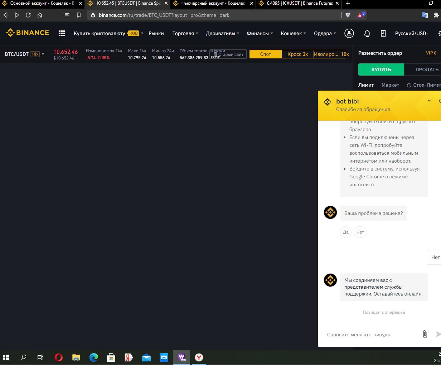Image resolution: width=441 pixels, height=365 pixels.
Task: Switch to the КУПИТЬ order side
Action: (x=381, y=69)
